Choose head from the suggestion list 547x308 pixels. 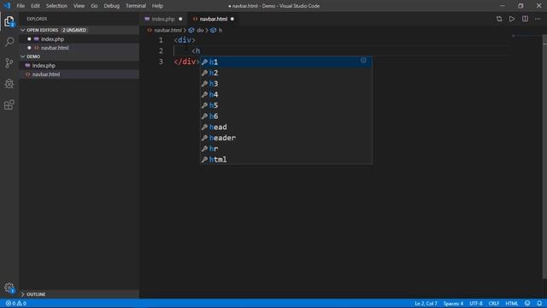coord(285,127)
